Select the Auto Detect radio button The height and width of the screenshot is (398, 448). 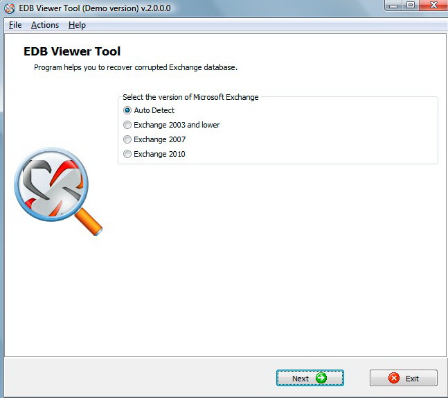[x=127, y=110]
